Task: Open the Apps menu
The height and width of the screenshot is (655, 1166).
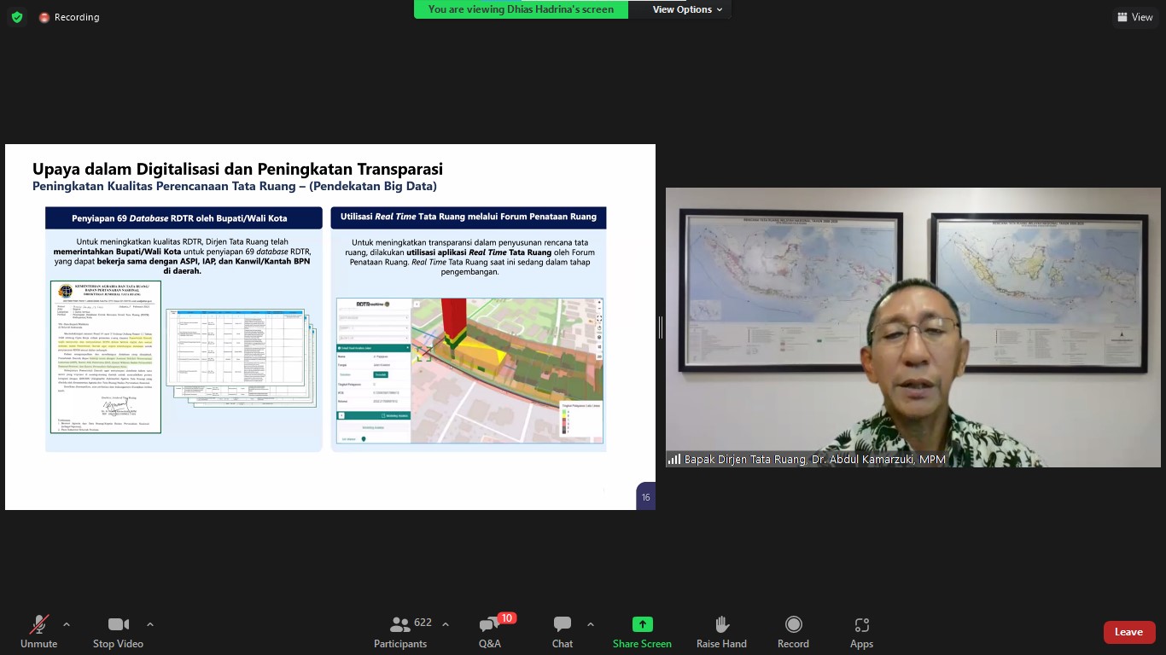Action: (x=861, y=631)
